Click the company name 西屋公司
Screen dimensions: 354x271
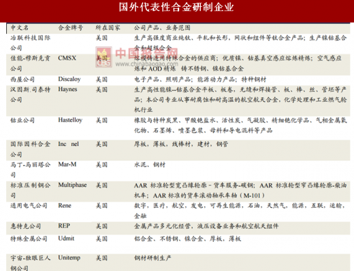(x=22, y=79)
